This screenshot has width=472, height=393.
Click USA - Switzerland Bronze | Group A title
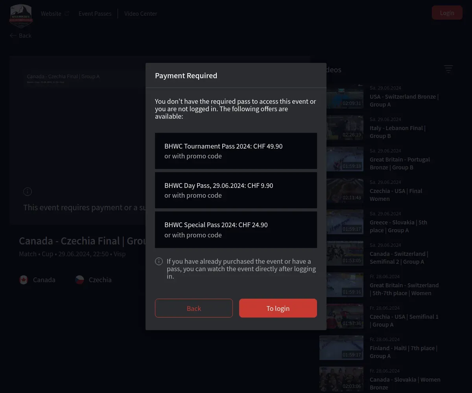(x=404, y=101)
